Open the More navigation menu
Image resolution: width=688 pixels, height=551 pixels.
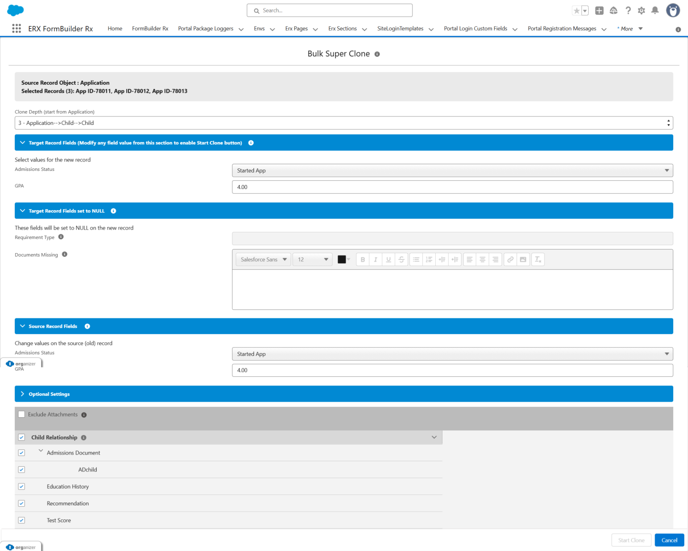pyautogui.click(x=629, y=29)
